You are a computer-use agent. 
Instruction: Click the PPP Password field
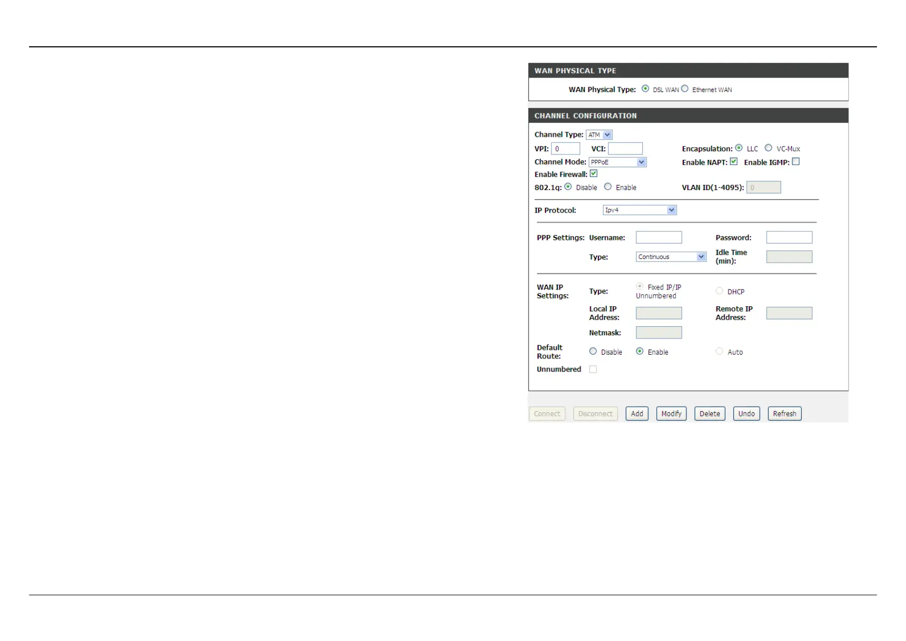point(789,237)
